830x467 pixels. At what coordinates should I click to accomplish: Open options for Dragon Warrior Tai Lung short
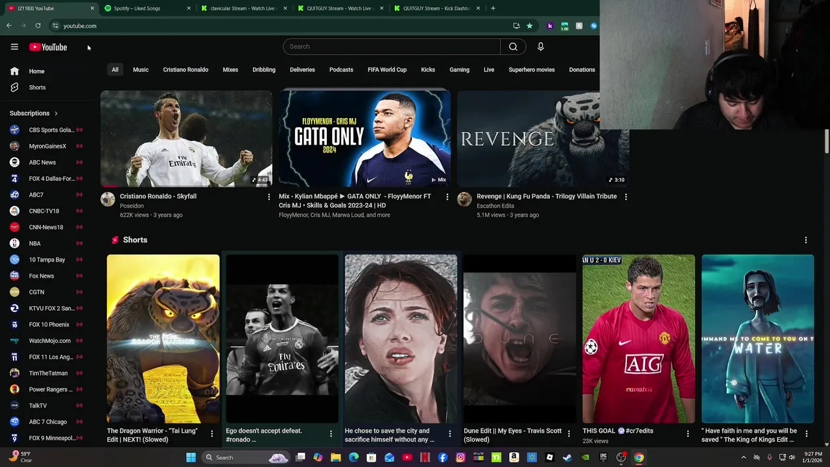[x=211, y=433]
